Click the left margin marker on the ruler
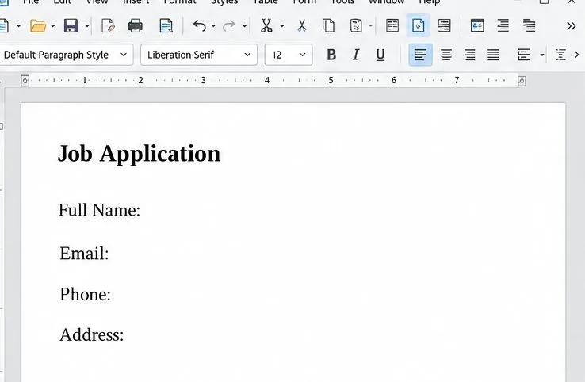Image resolution: width=585 pixels, height=382 pixels. (25, 81)
